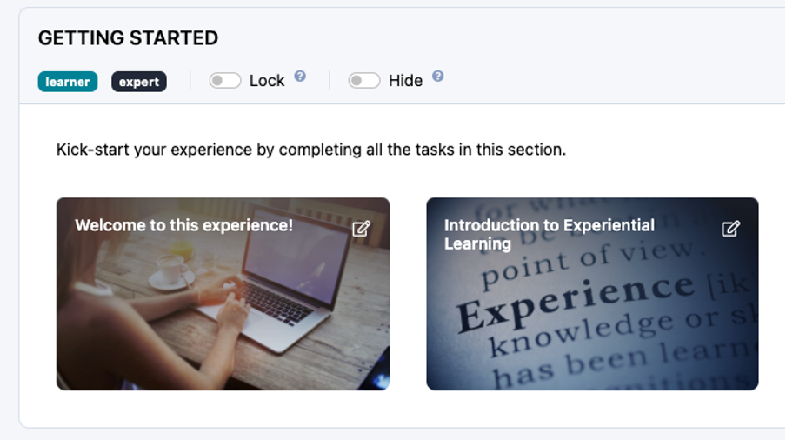
Task: Toggle the Lock switch
Action: 225,81
